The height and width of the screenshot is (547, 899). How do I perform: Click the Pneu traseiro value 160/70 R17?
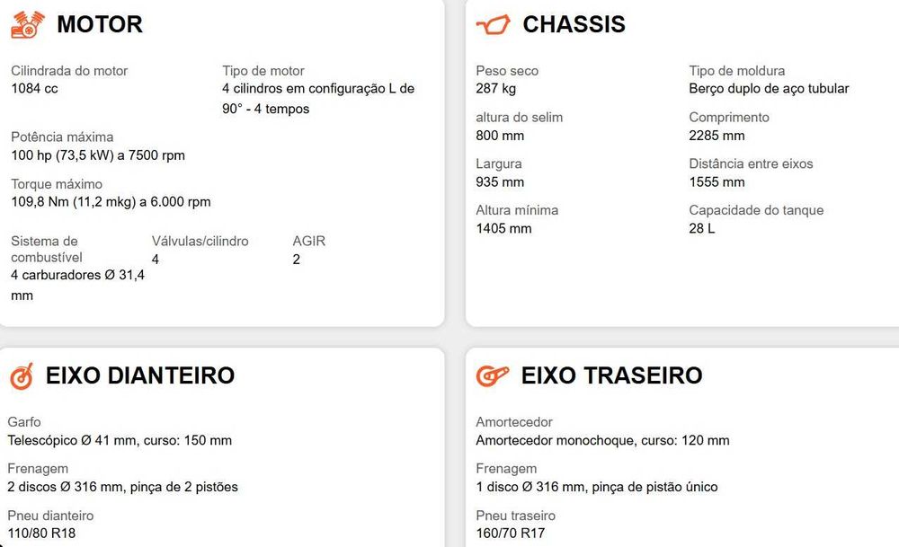click(x=511, y=533)
